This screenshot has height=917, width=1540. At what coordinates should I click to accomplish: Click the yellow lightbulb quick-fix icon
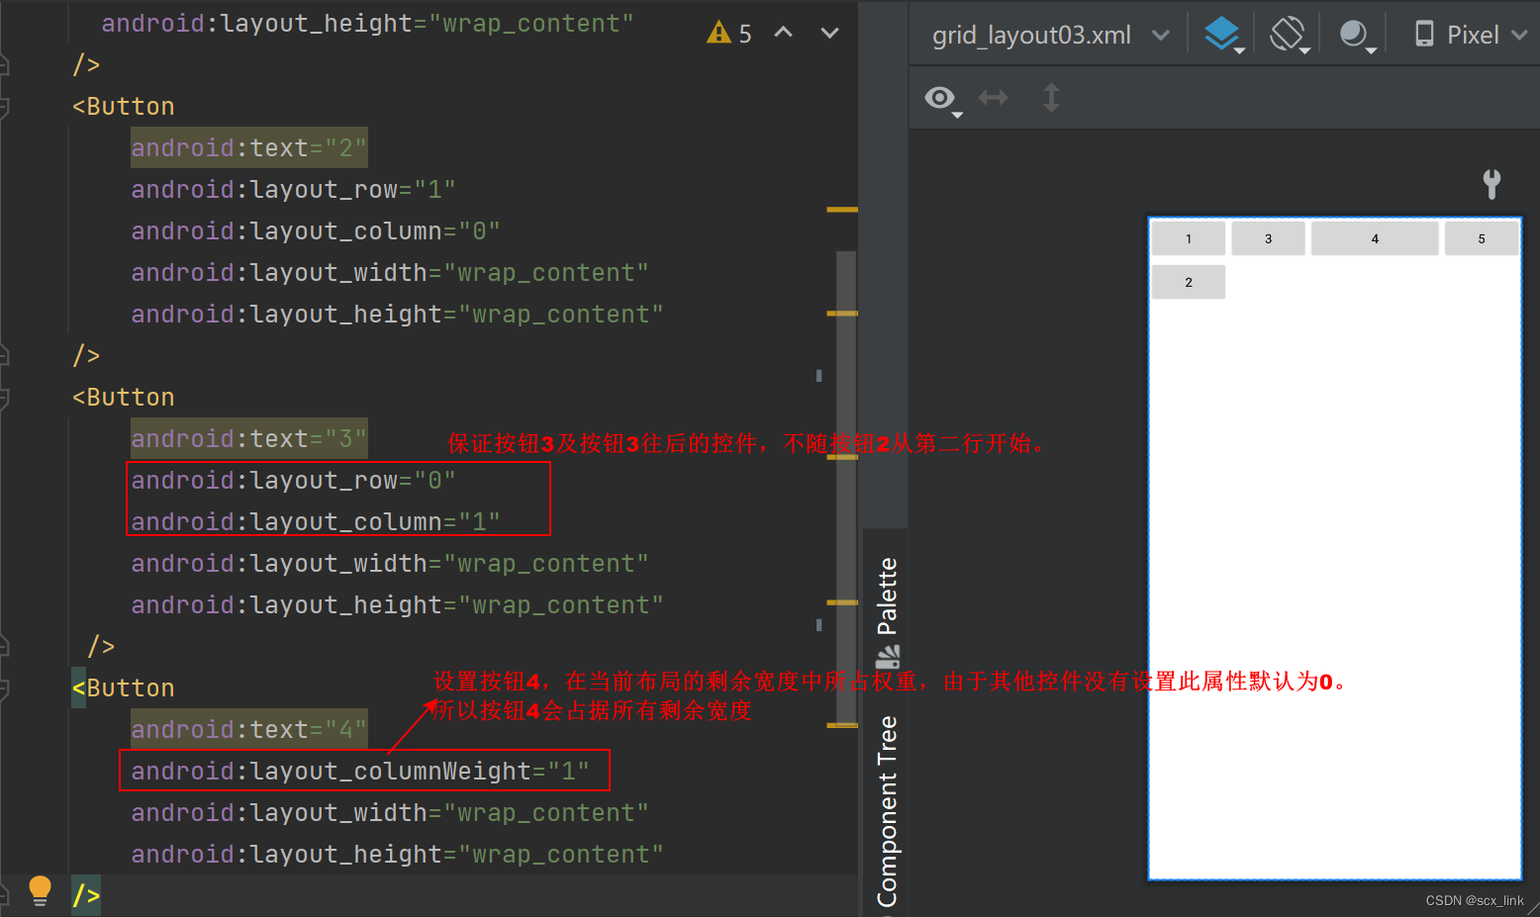point(40,890)
